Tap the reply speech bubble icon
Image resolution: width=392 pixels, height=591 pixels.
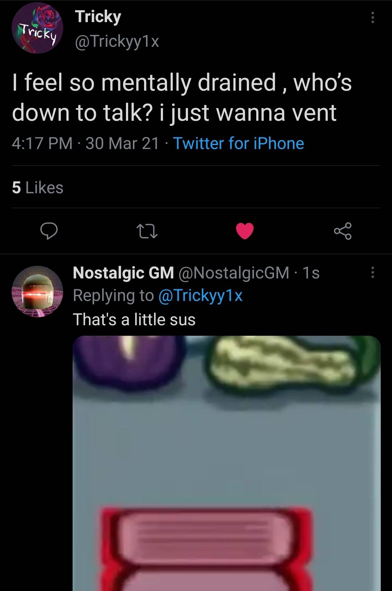(49, 231)
